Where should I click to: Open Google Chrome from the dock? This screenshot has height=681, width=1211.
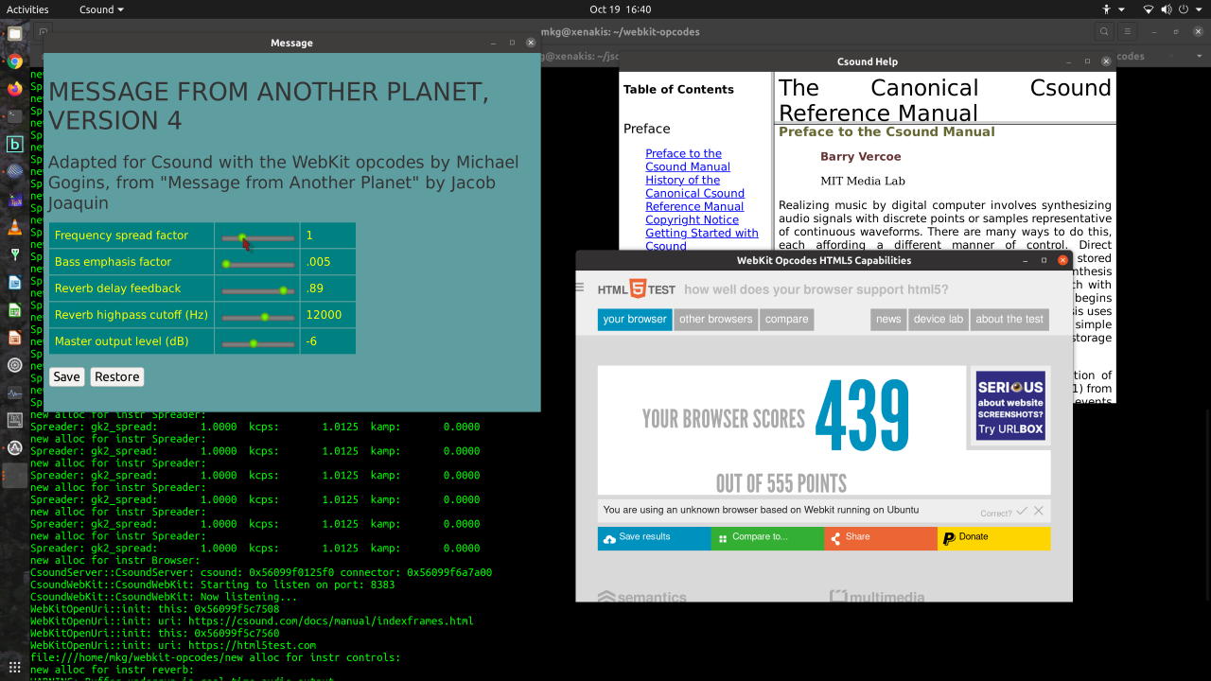pos(14,61)
